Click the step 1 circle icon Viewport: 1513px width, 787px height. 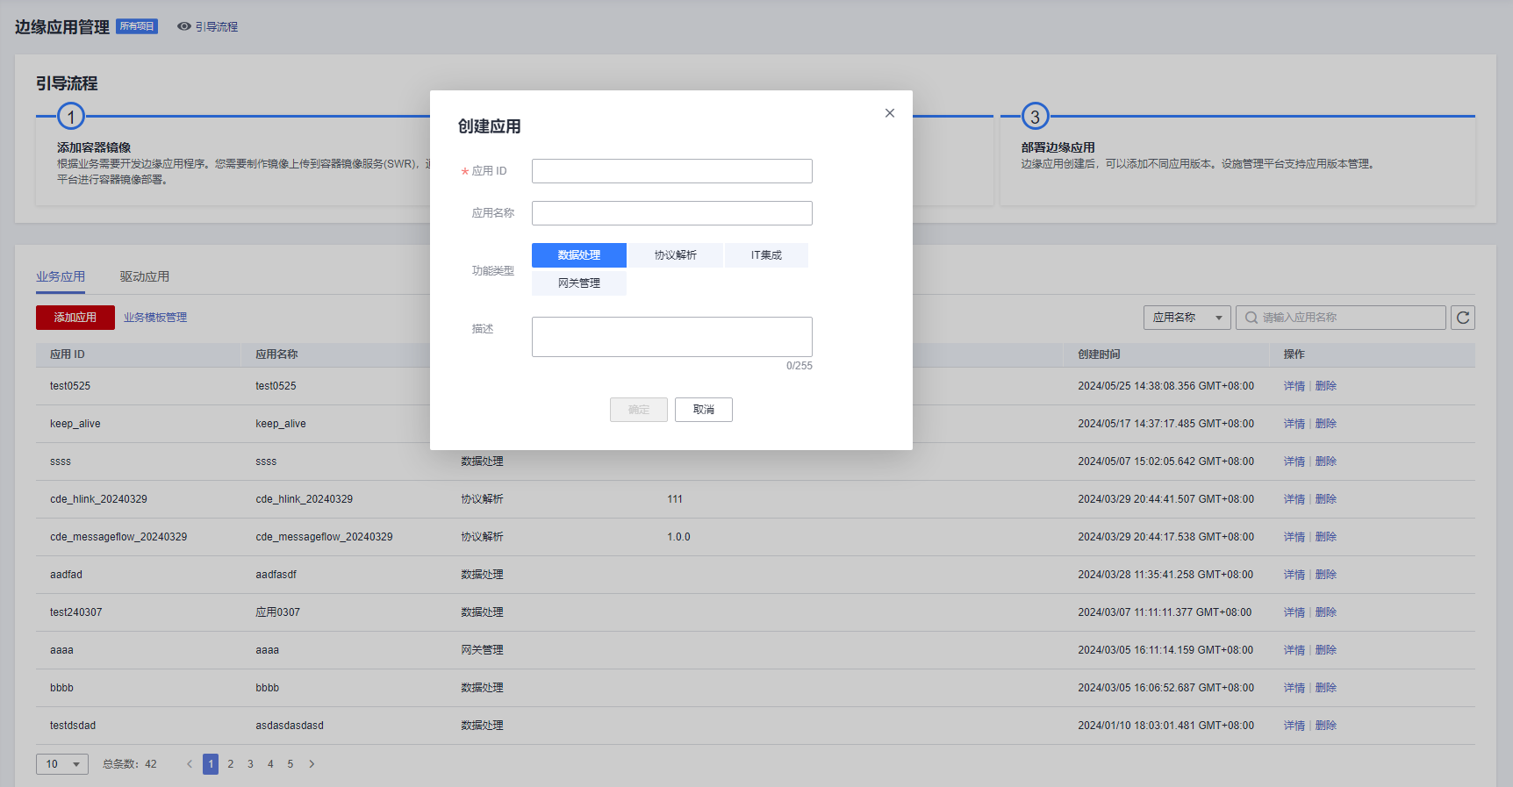pyautogui.click(x=71, y=116)
